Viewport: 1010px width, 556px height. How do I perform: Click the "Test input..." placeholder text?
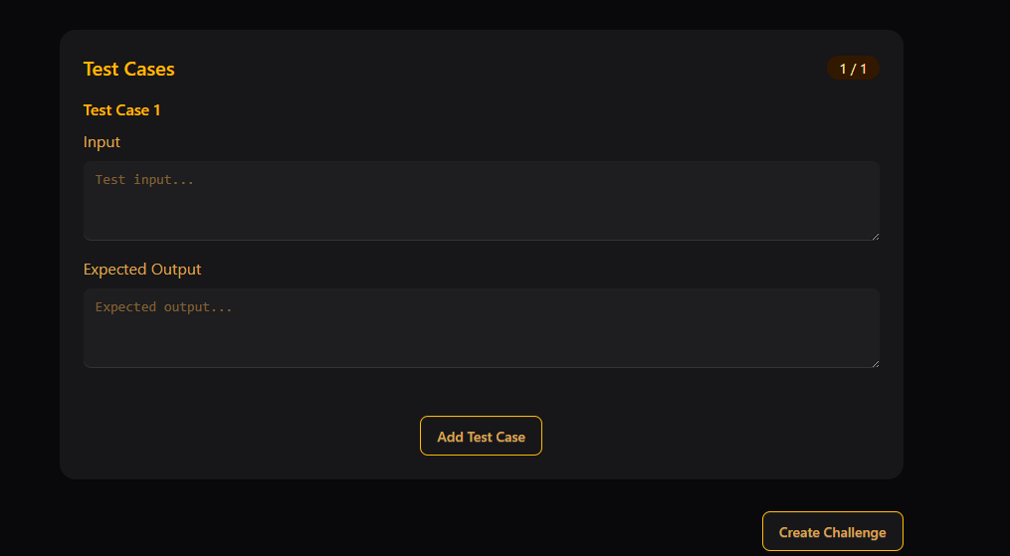pyautogui.click(x=145, y=180)
